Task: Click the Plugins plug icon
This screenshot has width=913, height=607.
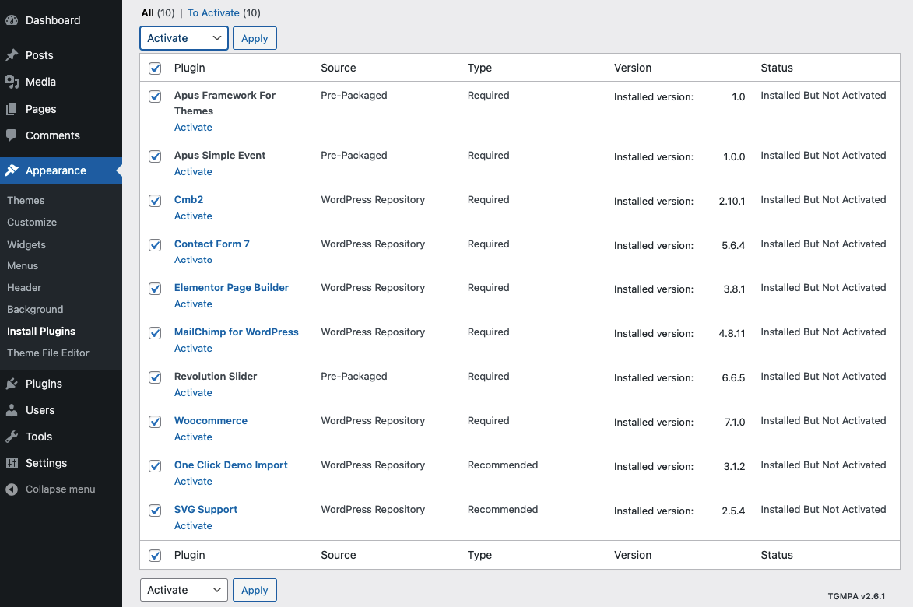Action: click(x=12, y=384)
